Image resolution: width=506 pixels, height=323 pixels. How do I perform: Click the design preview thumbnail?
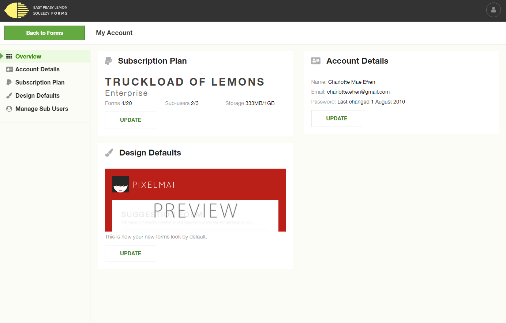pos(195,200)
